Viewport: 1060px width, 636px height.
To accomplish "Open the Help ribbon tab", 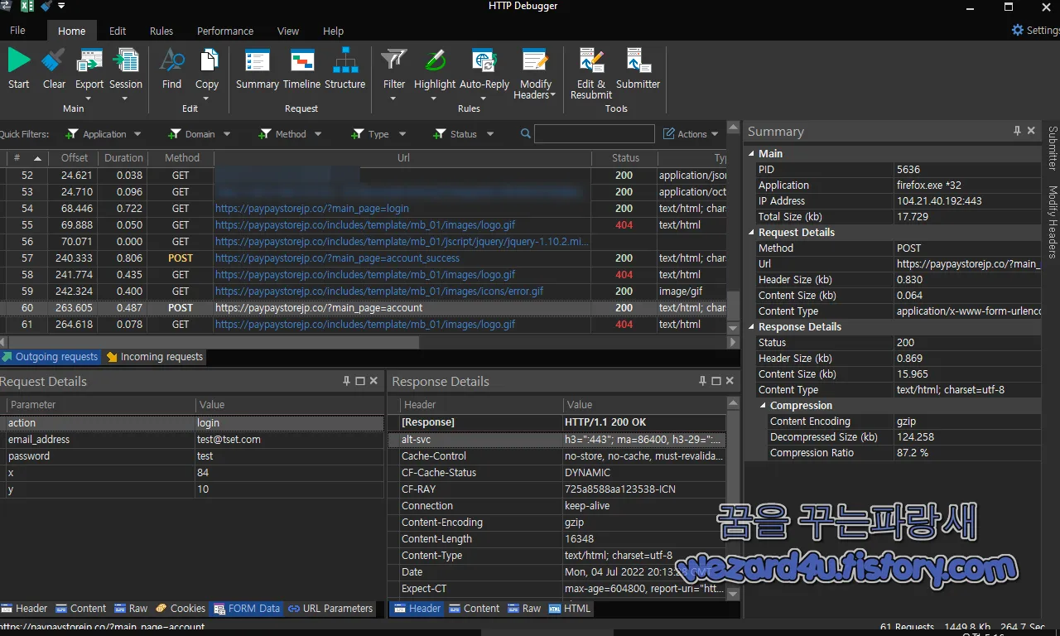I will [333, 31].
